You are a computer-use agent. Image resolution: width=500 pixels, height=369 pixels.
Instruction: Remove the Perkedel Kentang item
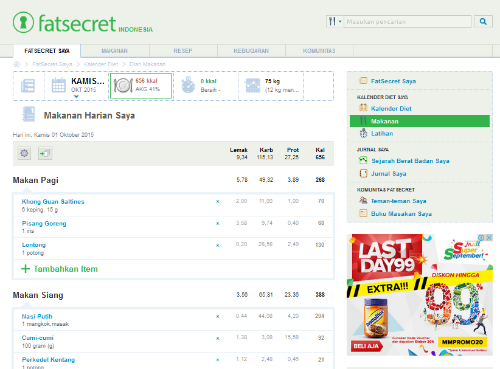218,360
